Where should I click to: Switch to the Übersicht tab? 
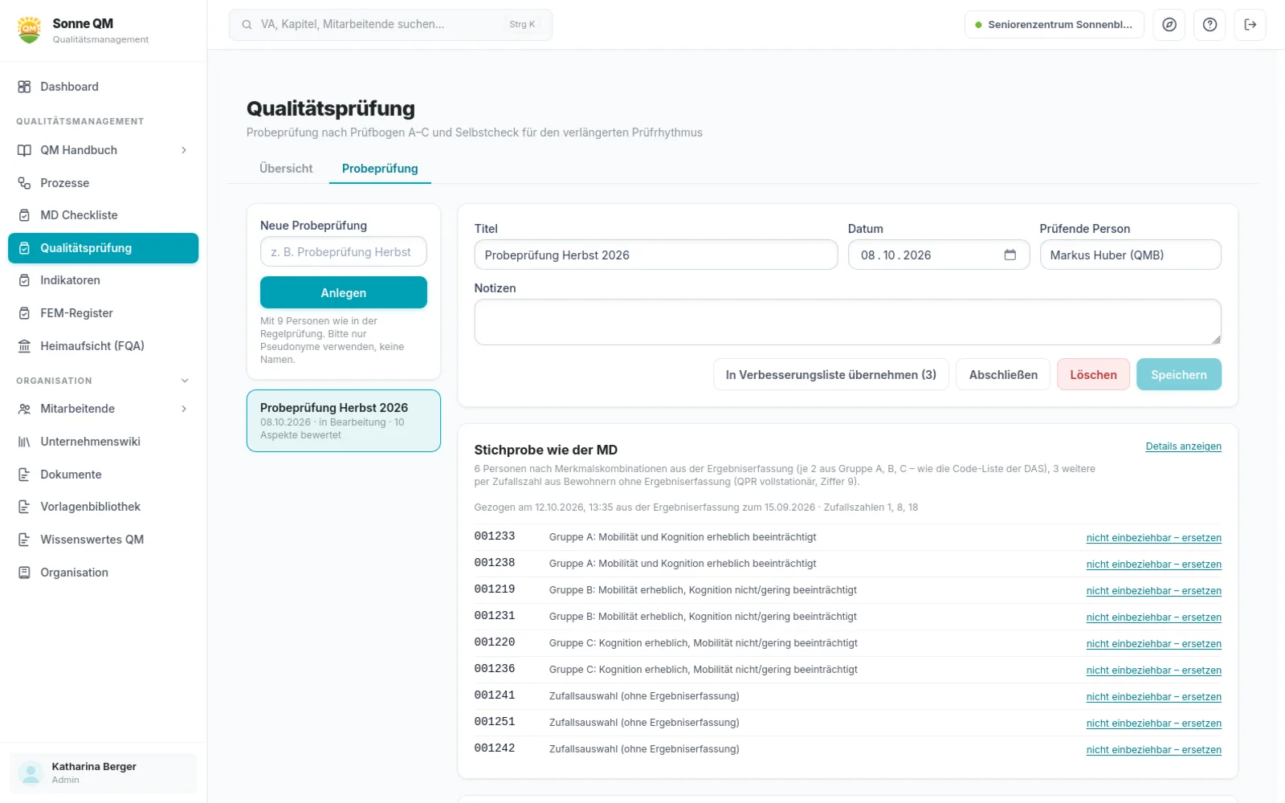click(286, 169)
